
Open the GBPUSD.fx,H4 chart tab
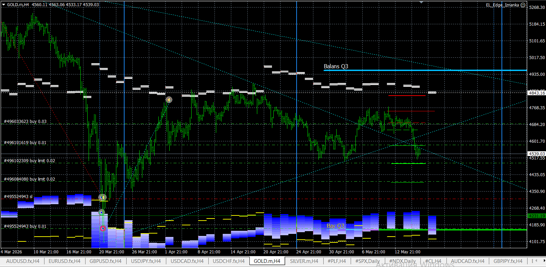point(105,261)
